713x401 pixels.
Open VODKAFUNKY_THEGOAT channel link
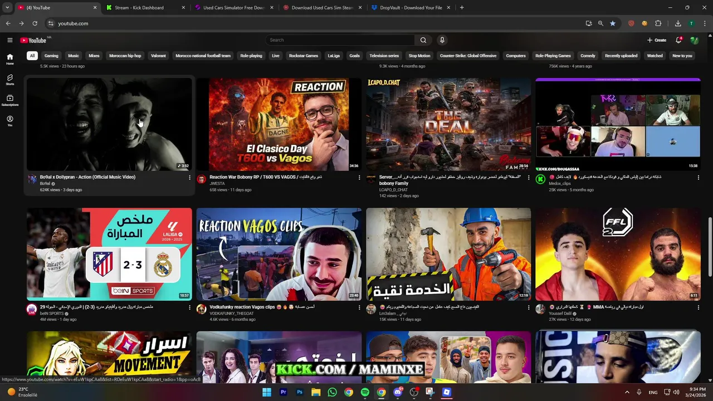[x=232, y=314]
